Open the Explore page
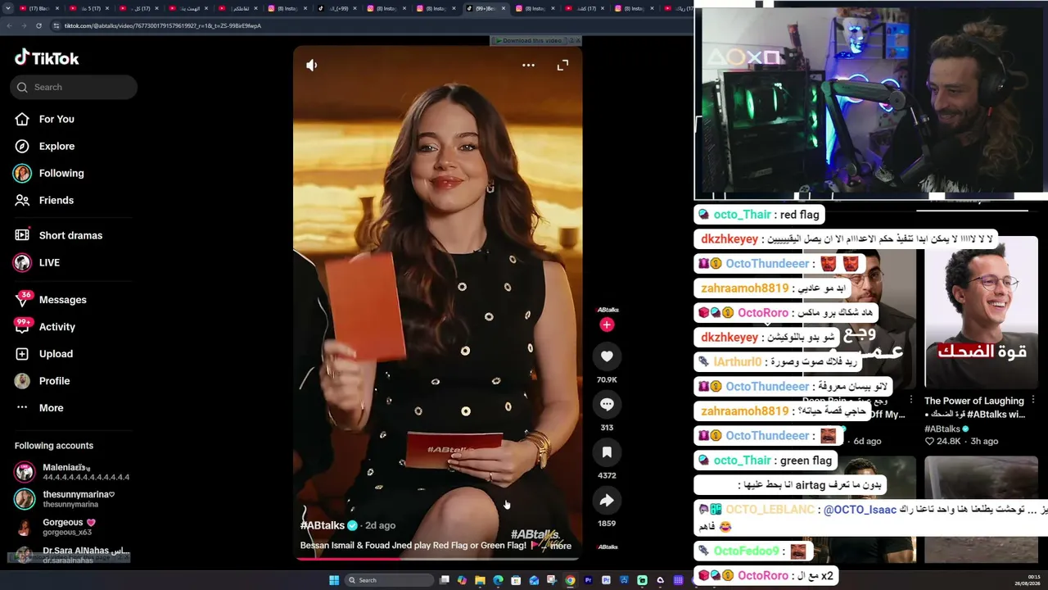 click(x=45, y=146)
